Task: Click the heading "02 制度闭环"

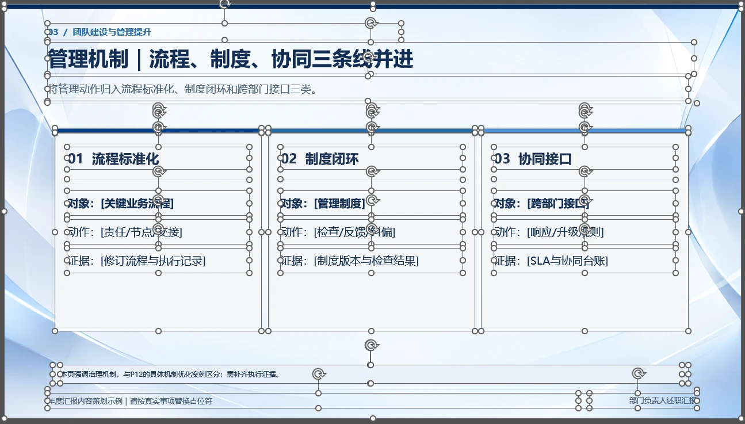Action: click(320, 159)
